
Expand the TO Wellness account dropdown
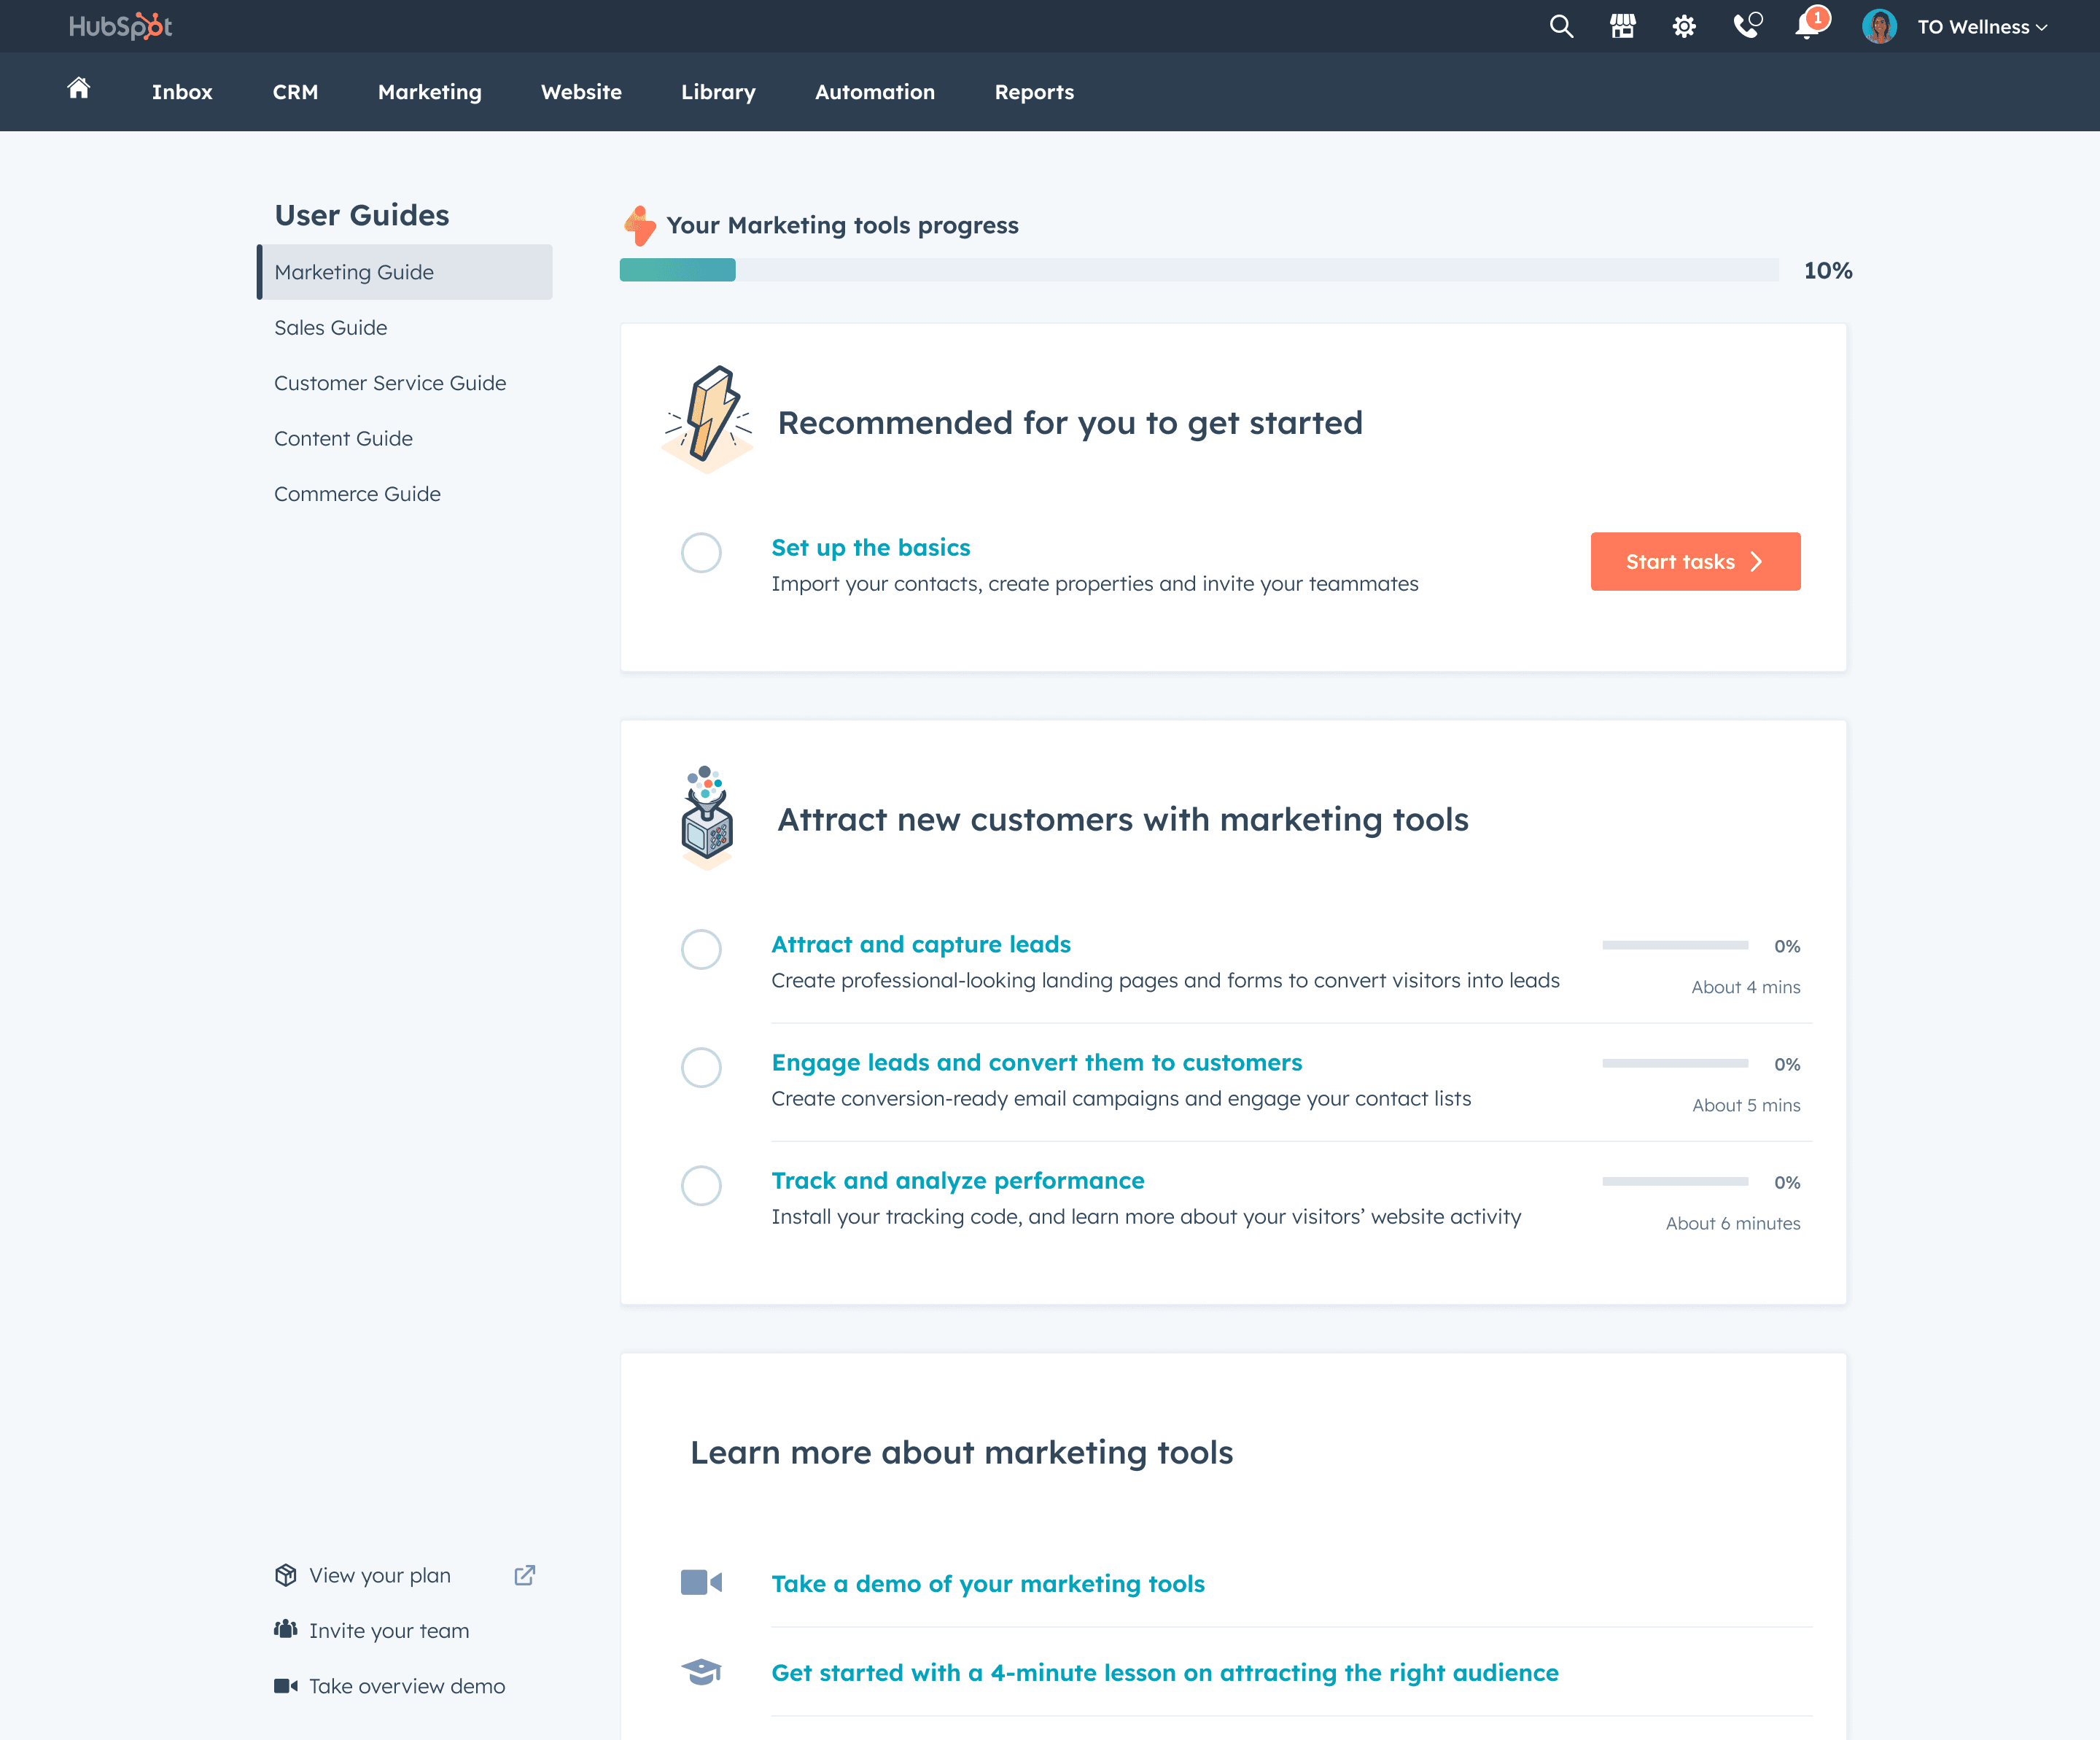[x=1982, y=27]
